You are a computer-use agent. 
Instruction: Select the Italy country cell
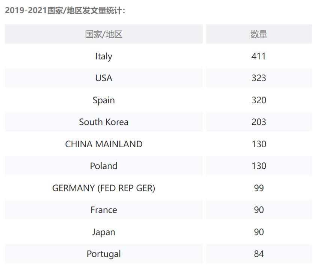(x=104, y=56)
